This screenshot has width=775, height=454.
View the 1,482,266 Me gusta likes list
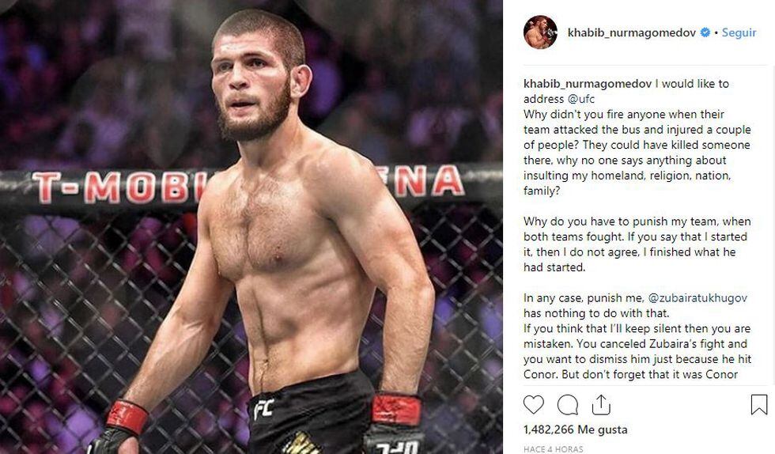(575, 429)
